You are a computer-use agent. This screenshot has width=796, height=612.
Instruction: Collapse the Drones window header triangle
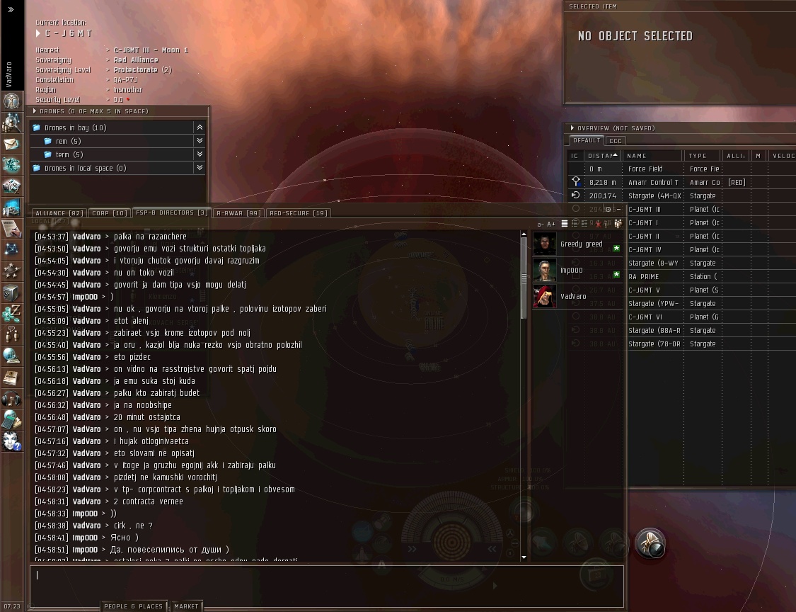[x=35, y=110]
